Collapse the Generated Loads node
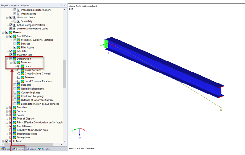245x155 pixels. 7,17
